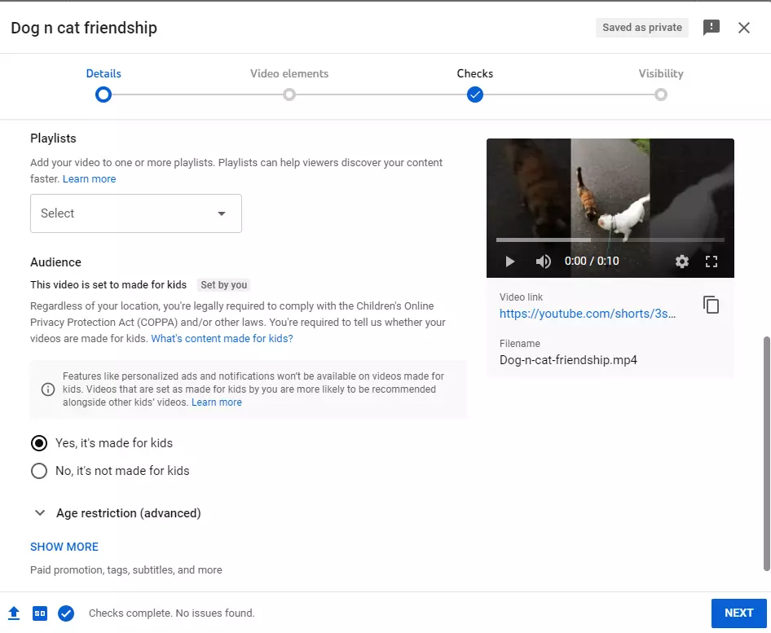Viewport: 771px width, 633px height.
Task: Go to the Video elements step
Action: (x=289, y=95)
